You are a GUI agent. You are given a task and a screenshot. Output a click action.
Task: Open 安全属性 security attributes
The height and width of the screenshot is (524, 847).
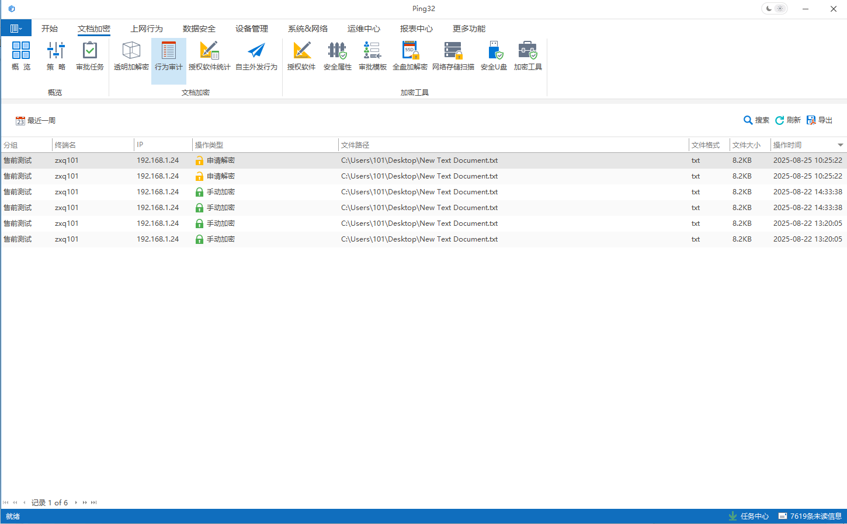pos(338,56)
